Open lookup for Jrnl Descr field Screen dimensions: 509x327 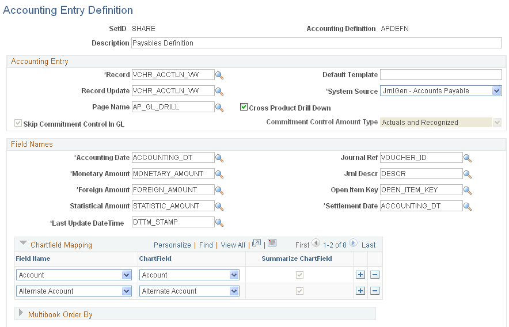click(x=468, y=174)
